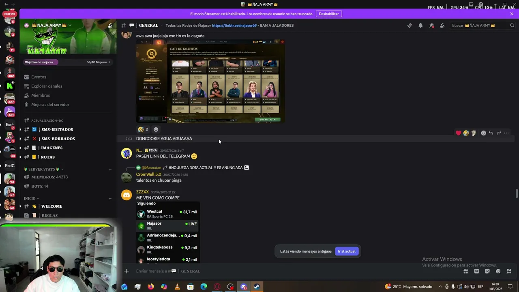Open Opera browser from the taskbar

pos(217,287)
